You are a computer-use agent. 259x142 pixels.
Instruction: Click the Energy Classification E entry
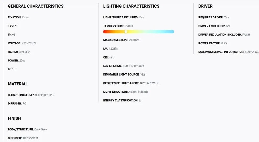pos(122,100)
